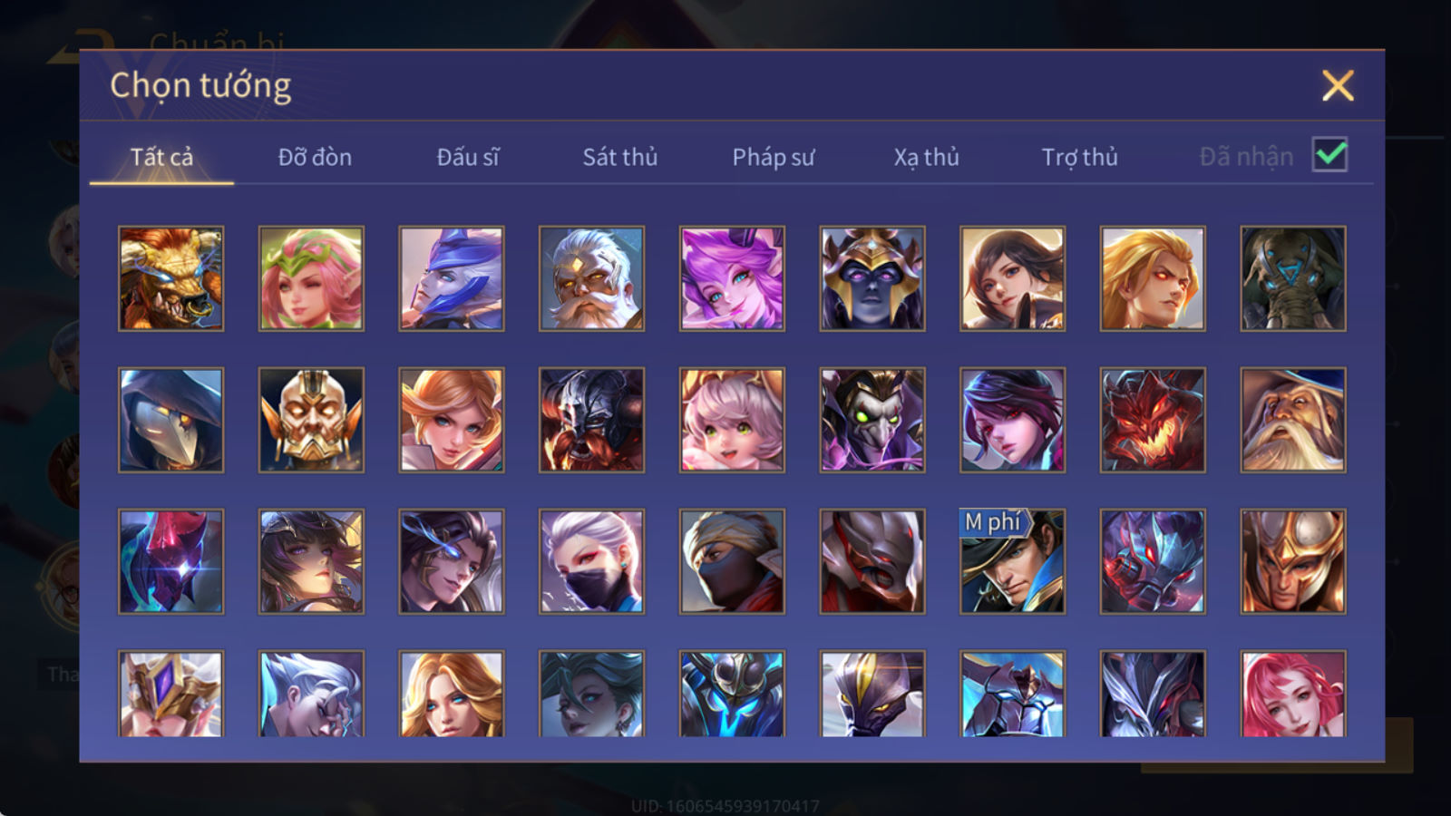Choose the white-bearded old warrior hero
This screenshot has width=1451, height=816.
[591, 278]
